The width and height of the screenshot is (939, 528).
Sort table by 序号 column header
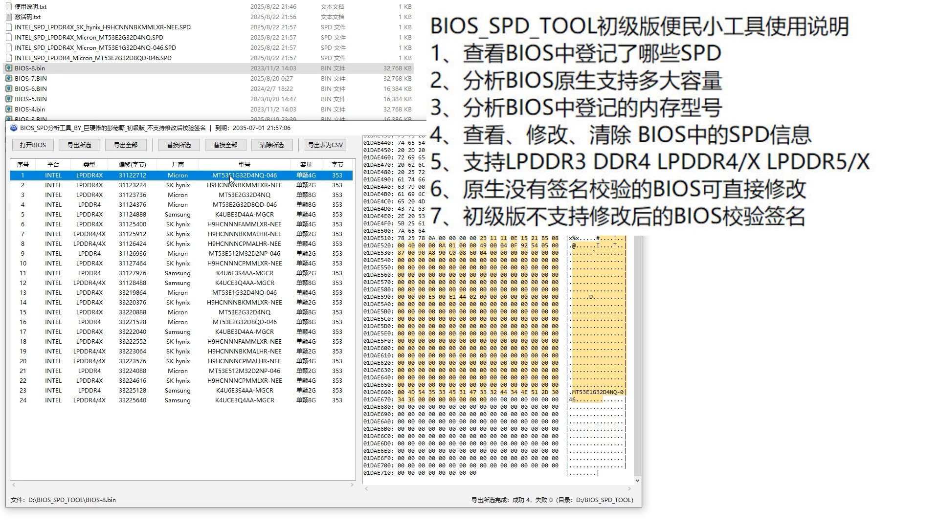[x=23, y=165]
